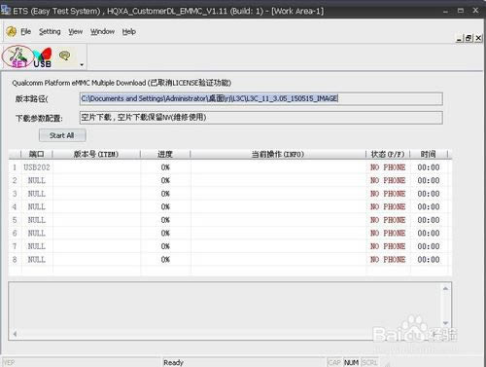Select the NULL port in row 8
The width and height of the screenshot is (486, 367).
click(37, 260)
